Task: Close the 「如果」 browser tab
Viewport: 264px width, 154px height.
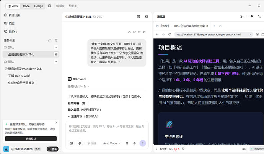Action: click(x=207, y=26)
